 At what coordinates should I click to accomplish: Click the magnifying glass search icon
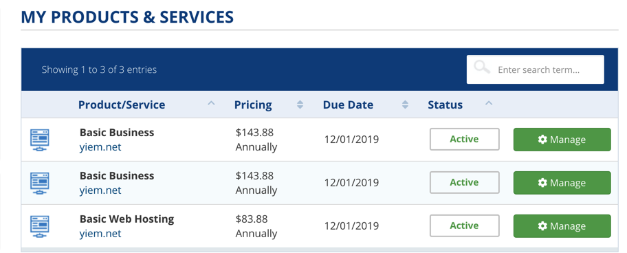pos(482,67)
